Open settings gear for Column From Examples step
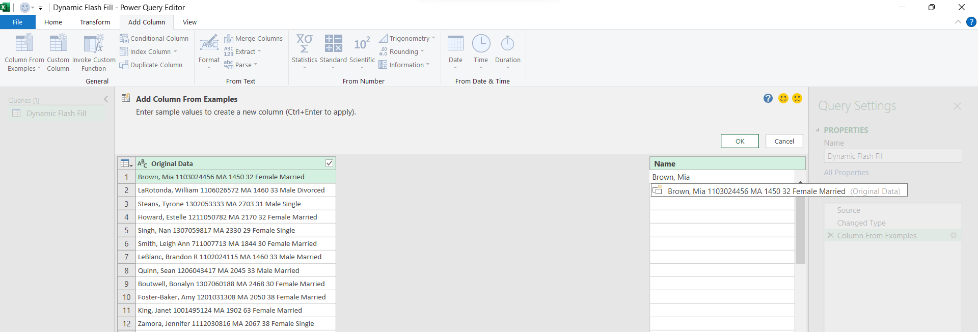The image size is (978, 332). (954, 235)
